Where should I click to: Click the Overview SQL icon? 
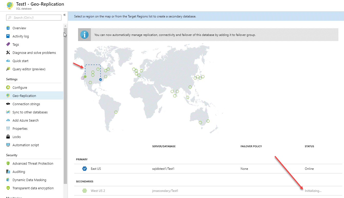[x=8, y=28]
